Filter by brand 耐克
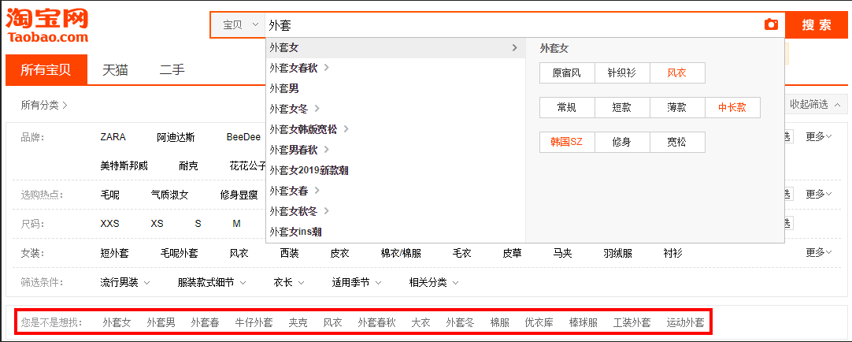852x342 pixels. pos(188,165)
